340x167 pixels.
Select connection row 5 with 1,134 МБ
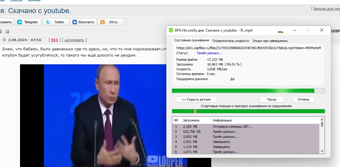click(246, 147)
